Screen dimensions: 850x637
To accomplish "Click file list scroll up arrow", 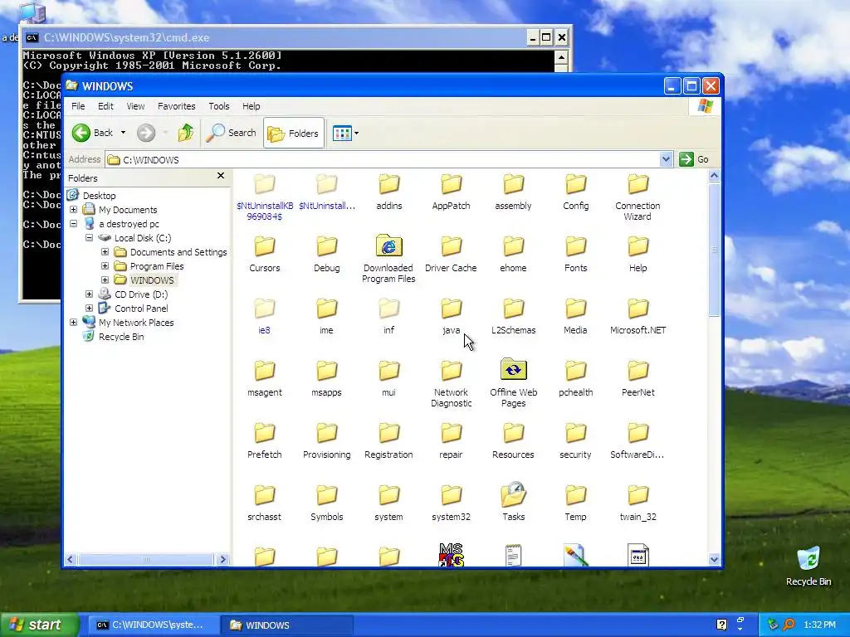I will 714,176.
